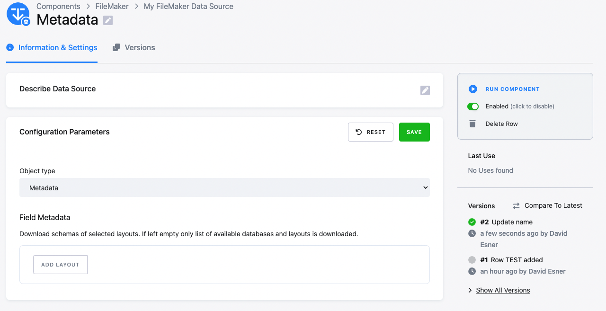Expand Show All Versions chevron
This screenshot has height=311, width=606.
click(x=470, y=290)
